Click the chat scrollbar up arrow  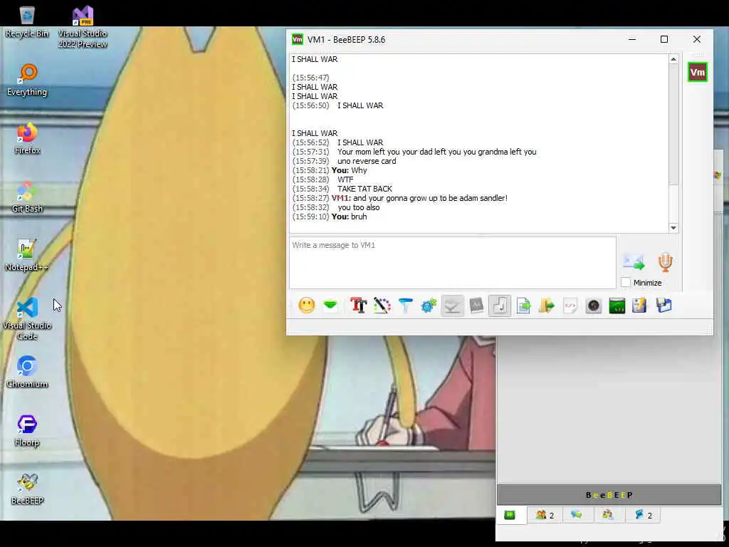[673, 59]
